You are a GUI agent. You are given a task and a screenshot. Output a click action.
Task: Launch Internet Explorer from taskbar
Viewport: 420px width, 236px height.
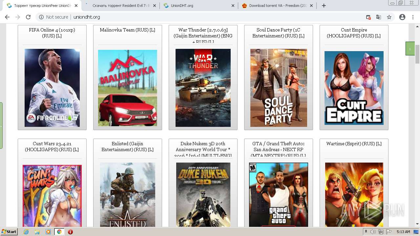point(26,232)
